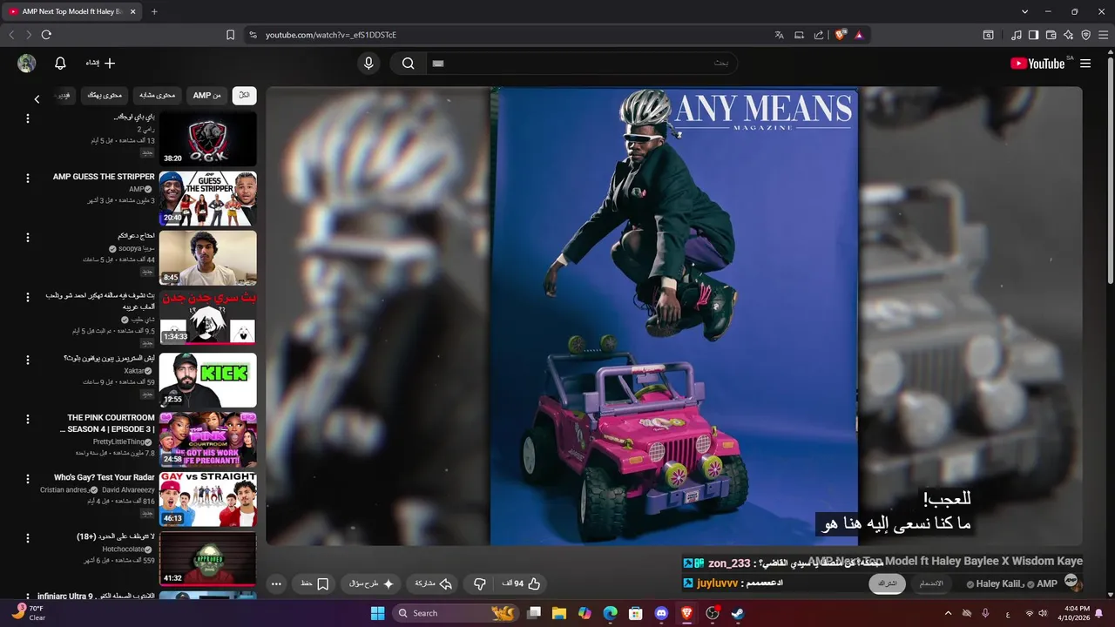Image resolution: width=1115 pixels, height=627 pixels.
Task: Click the tab search toolbar icon
Action: 989,35
